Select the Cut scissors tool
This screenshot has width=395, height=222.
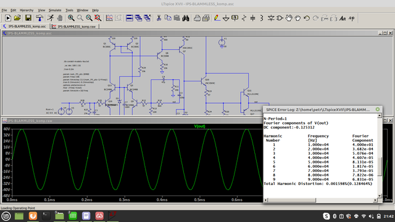tap(159, 18)
